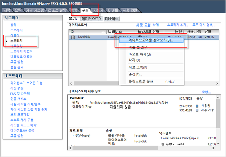Click the localdisk datastore icon
Viewport: 226px width, 157px height.
(x=73, y=37)
